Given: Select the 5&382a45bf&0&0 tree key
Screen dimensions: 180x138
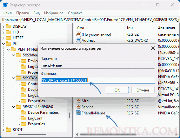Looking at the screenshot, I should coord(38,107).
